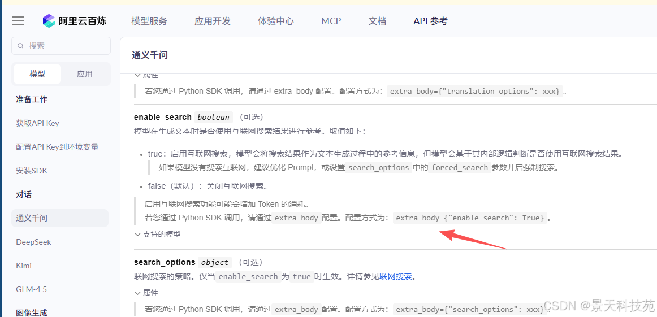
Task: Click the extra_body={"search_options": xxx} code
Action: [470, 310]
